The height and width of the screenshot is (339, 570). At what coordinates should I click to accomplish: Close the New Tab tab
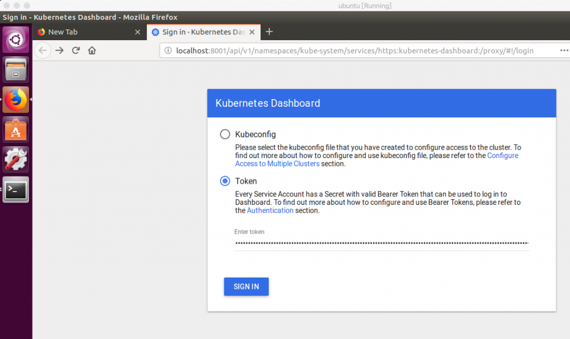click(x=137, y=32)
